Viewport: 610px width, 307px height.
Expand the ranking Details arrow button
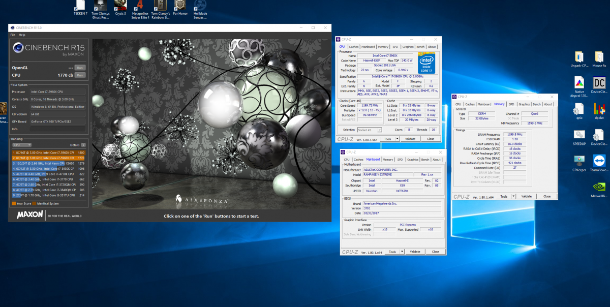click(83, 145)
